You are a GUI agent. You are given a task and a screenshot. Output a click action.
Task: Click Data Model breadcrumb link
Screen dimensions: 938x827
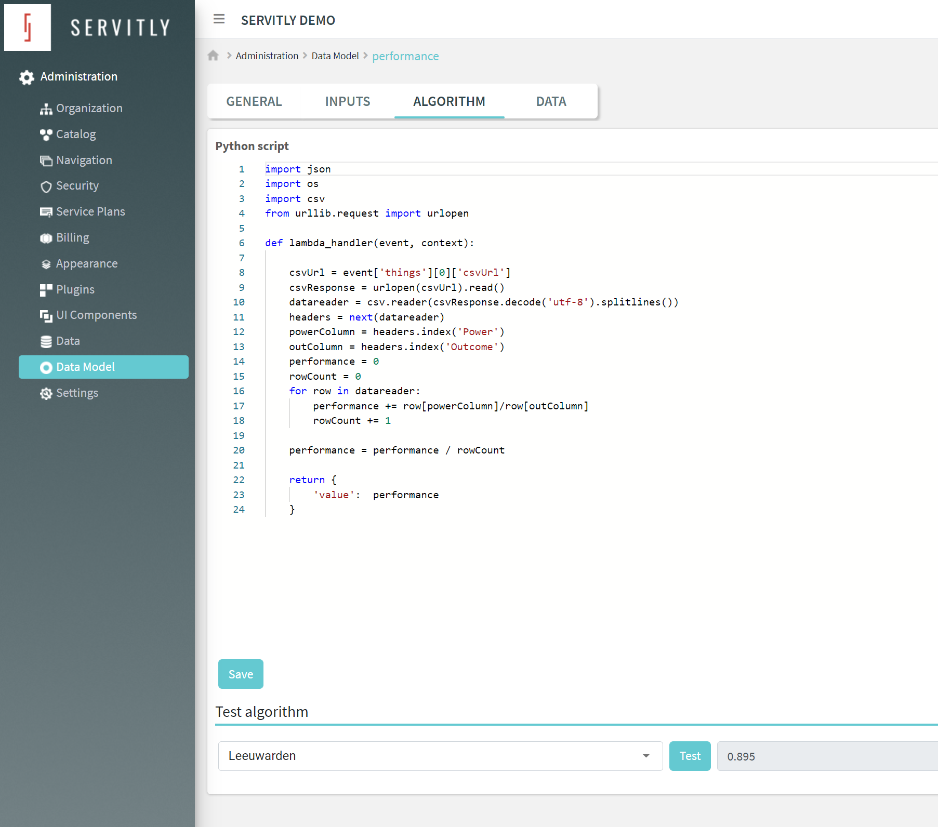coord(335,56)
